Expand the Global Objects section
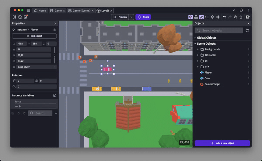The height and width of the screenshot is (161, 262). point(195,38)
